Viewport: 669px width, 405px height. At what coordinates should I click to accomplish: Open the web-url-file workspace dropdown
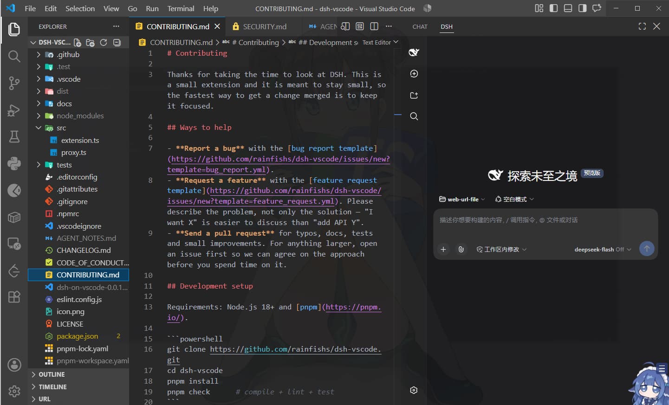coord(462,199)
